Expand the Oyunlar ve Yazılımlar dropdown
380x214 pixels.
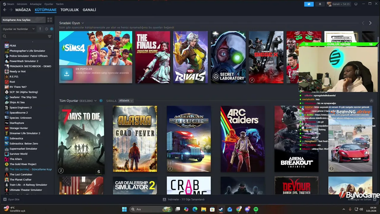point(18,29)
